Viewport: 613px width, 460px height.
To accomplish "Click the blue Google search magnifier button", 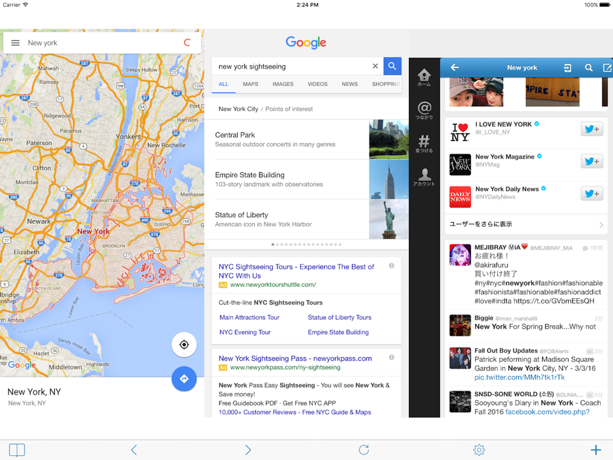I will tap(392, 66).
